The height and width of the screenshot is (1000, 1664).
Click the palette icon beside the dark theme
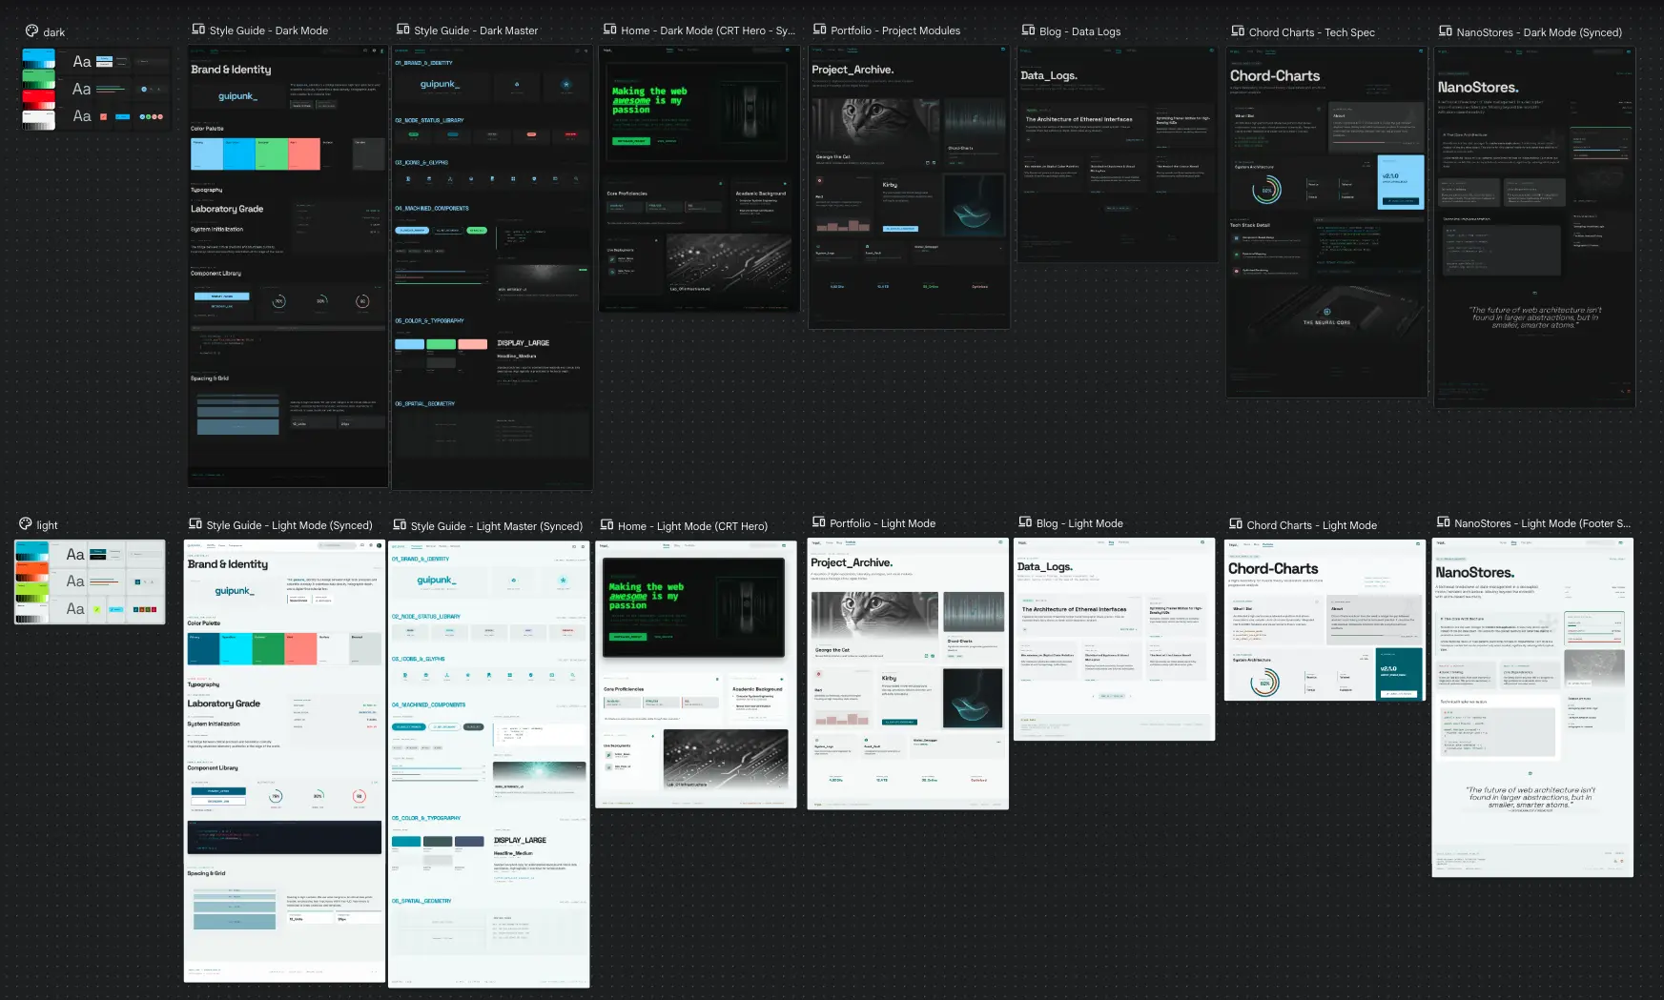click(x=31, y=31)
